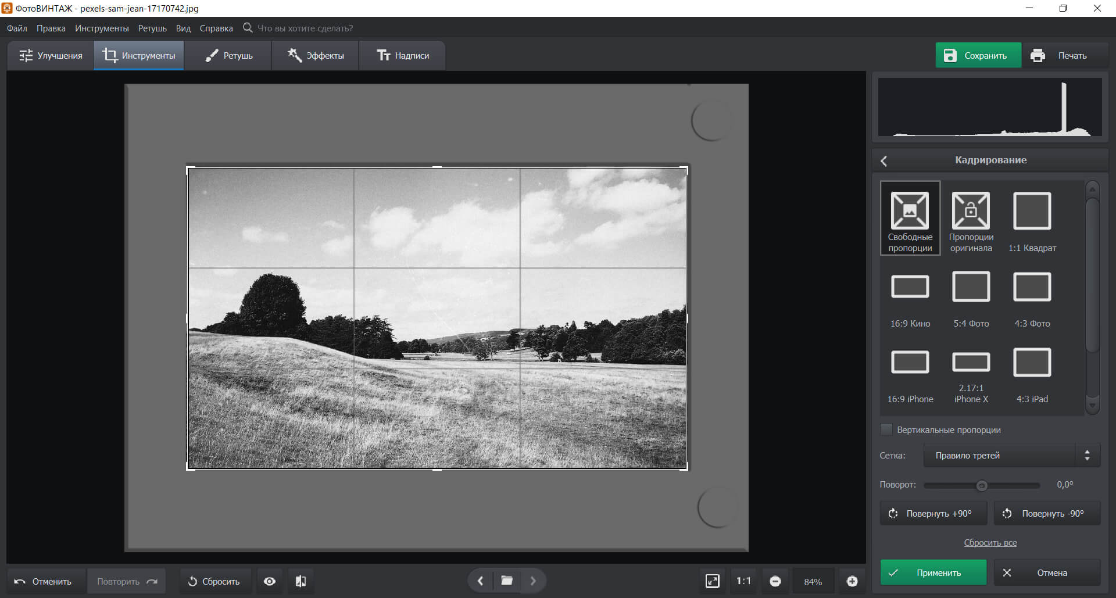This screenshot has width=1116, height=598.
Task: Switch to the Надписи tab
Action: (403, 56)
